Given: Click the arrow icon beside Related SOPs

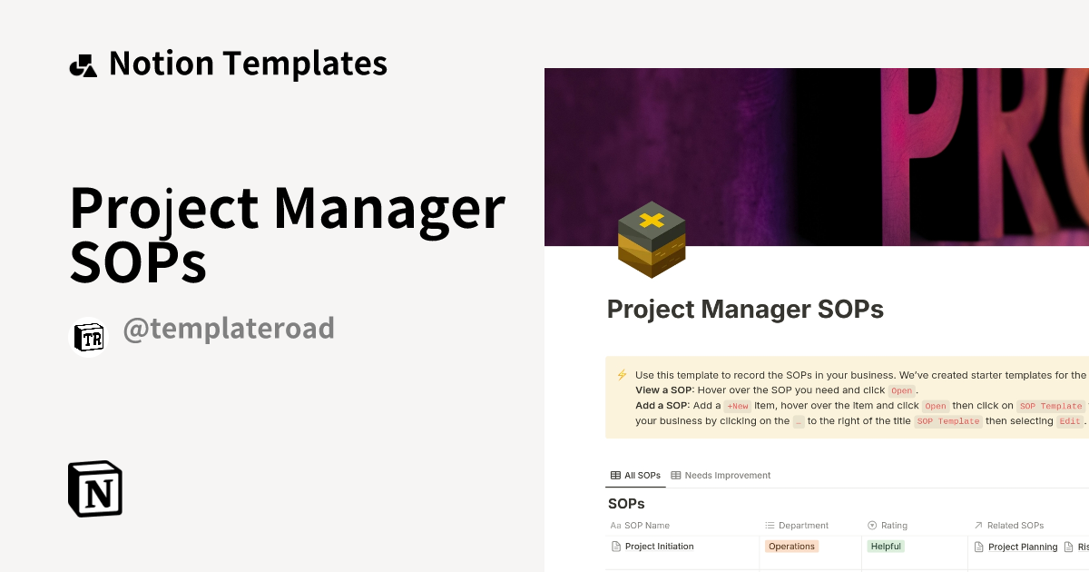Looking at the screenshot, I should pos(978,525).
